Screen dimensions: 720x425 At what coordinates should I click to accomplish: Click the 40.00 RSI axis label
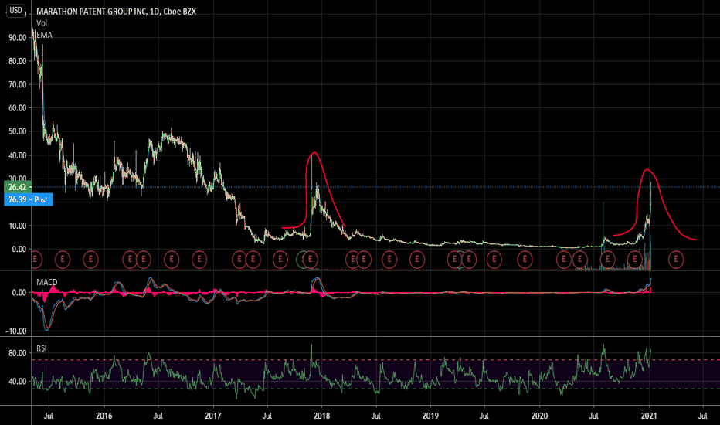point(18,382)
